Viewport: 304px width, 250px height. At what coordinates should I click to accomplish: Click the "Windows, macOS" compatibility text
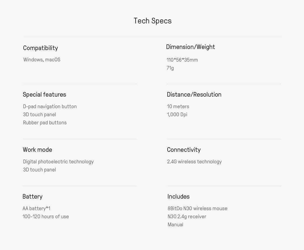click(42, 60)
